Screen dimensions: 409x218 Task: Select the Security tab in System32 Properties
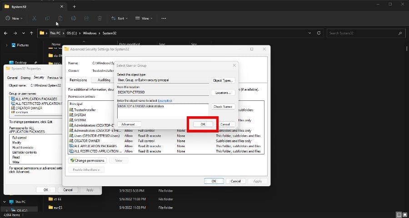pyautogui.click(x=39, y=78)
